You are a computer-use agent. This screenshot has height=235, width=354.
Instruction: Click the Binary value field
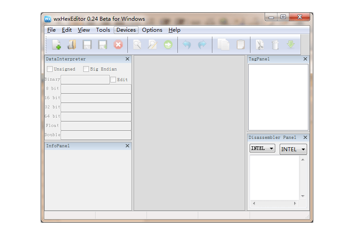[85, 80]
